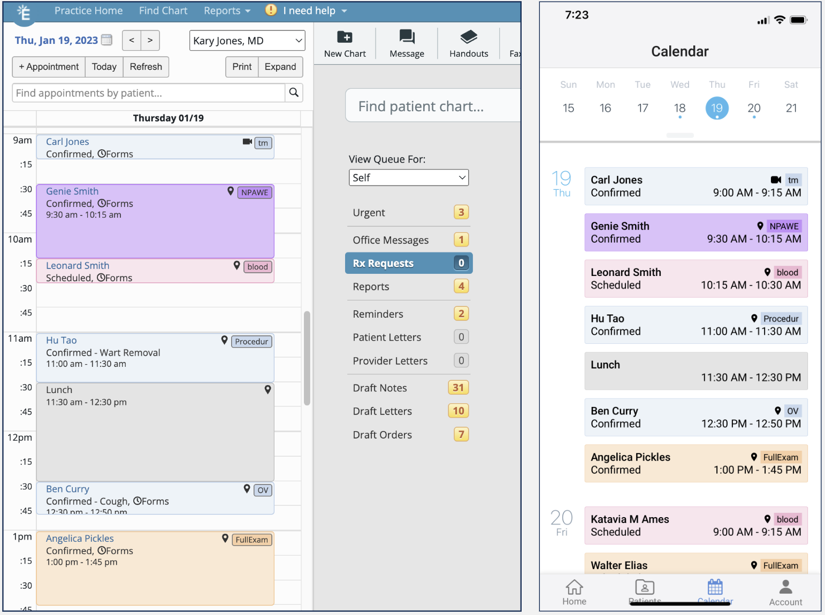
Task: Click the schedule vertical scrollbar
Action: point(307,358)
